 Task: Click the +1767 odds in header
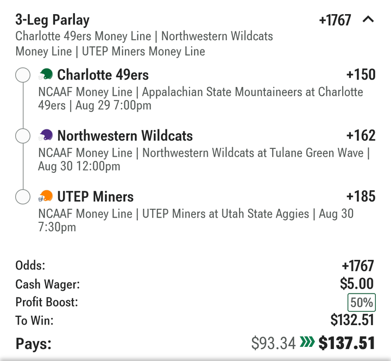point(335,20)
